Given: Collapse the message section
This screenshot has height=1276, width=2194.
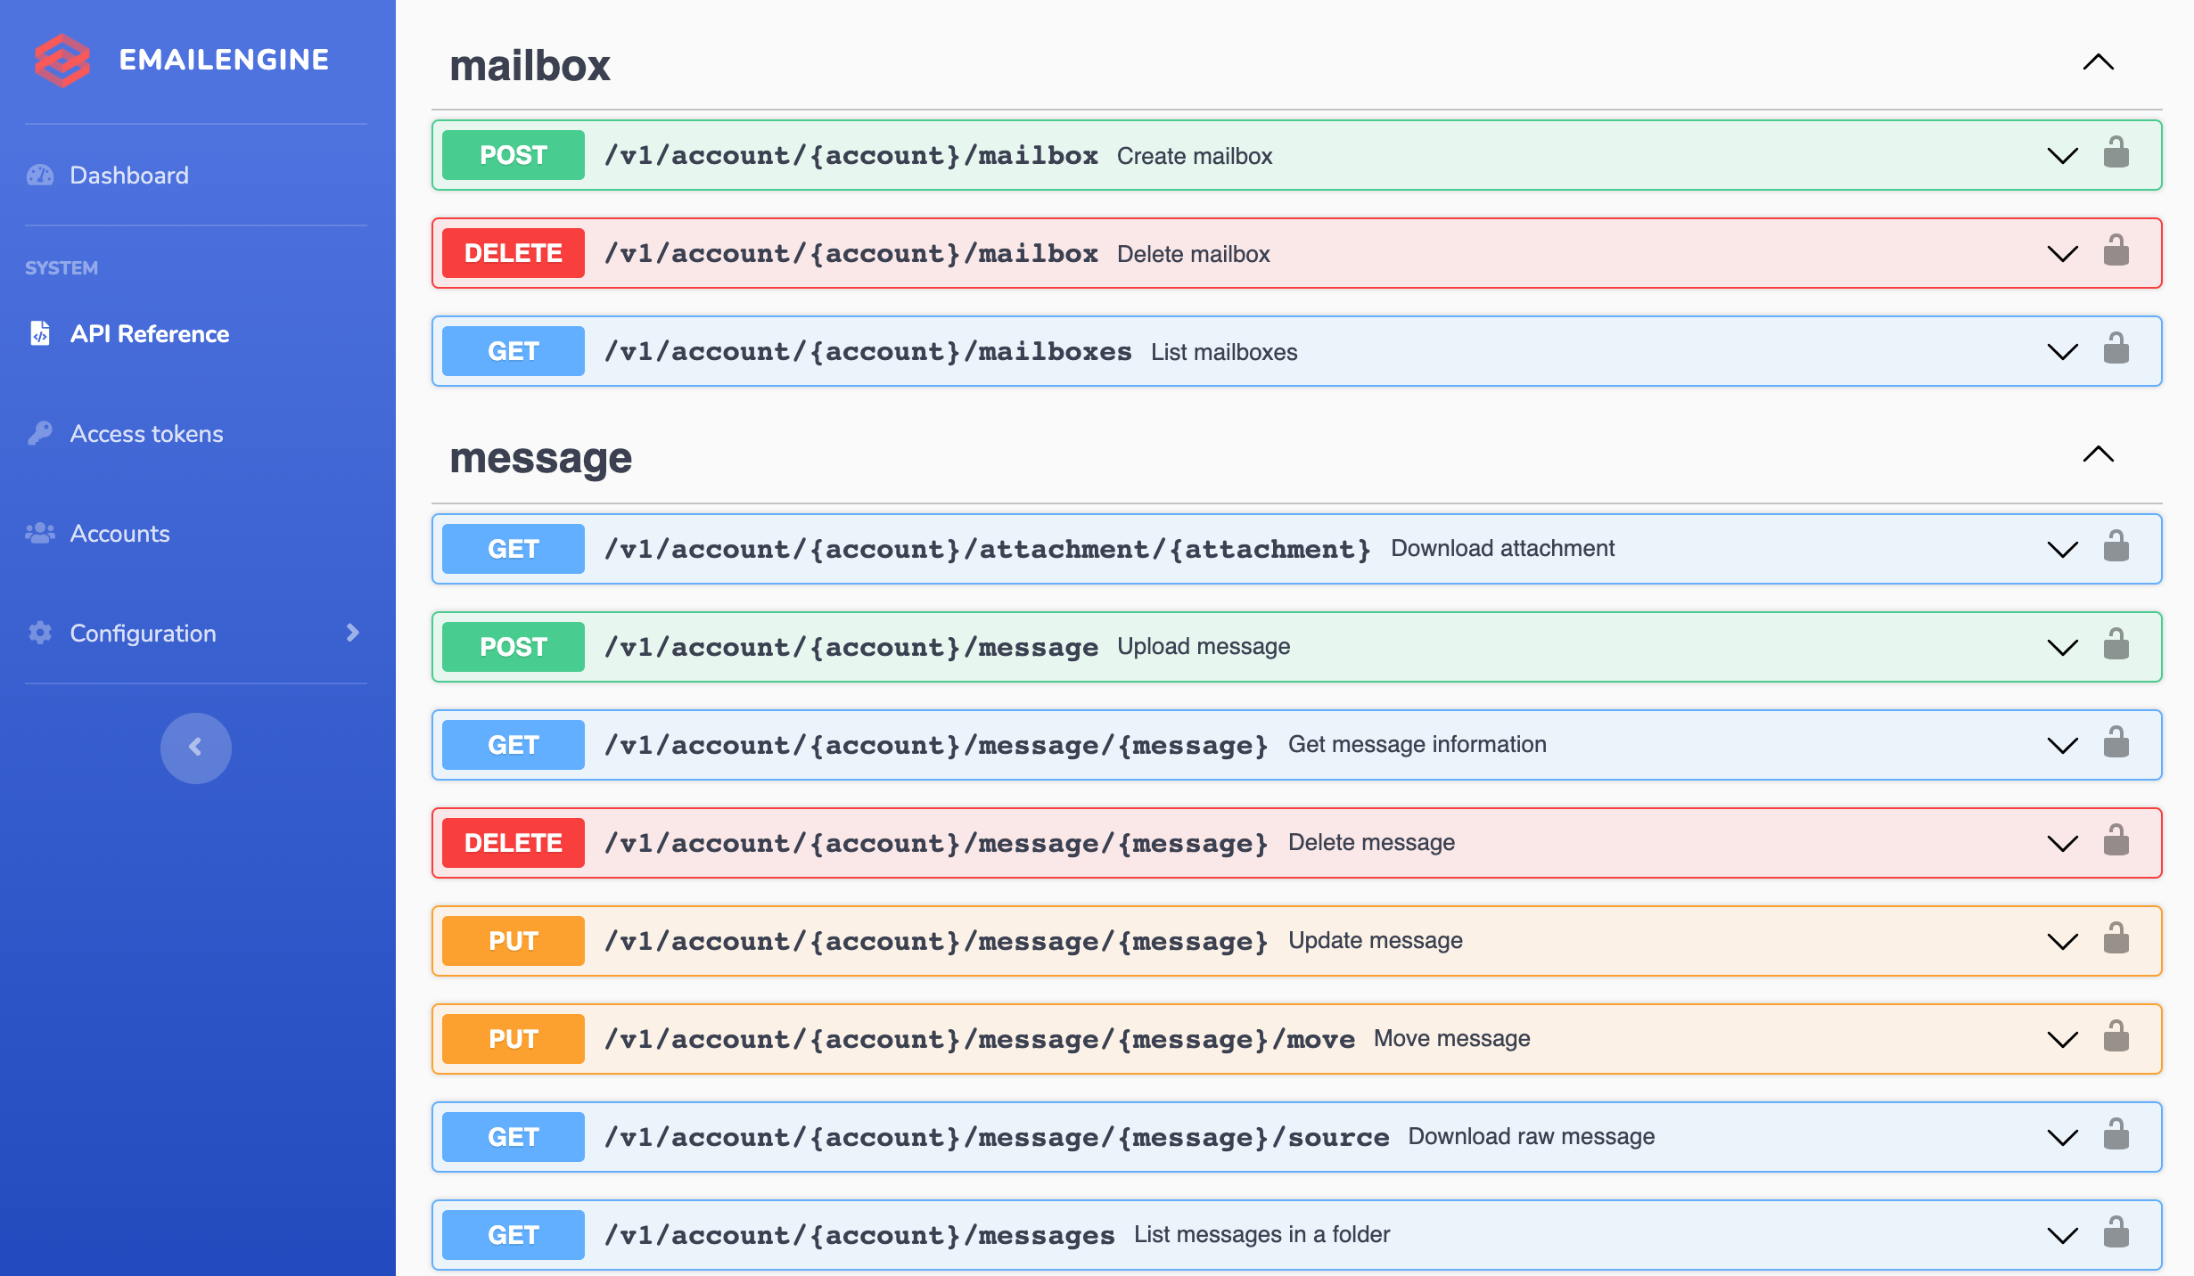Looking at the screenshot, I should coord(2098,455).
